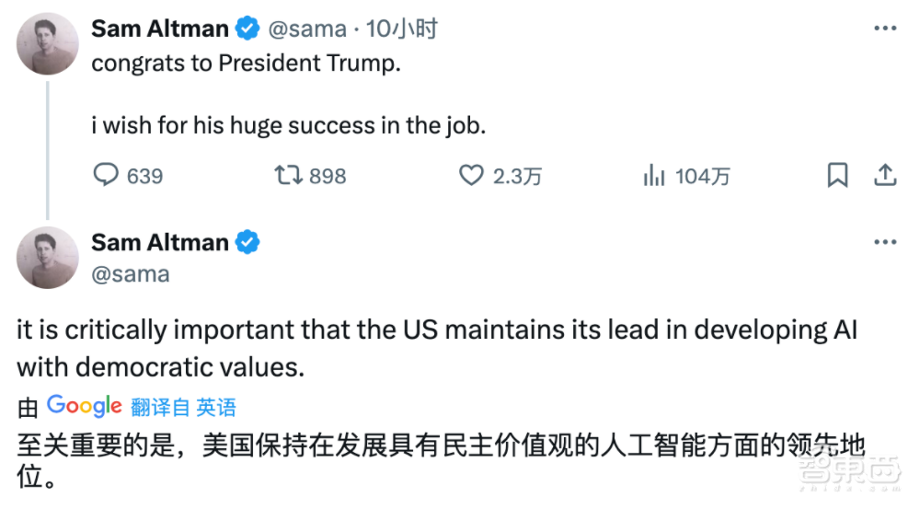Open Sam Altman's avatar on second tweet
This screenshot has width=920, height=509.
coord(48,257)
